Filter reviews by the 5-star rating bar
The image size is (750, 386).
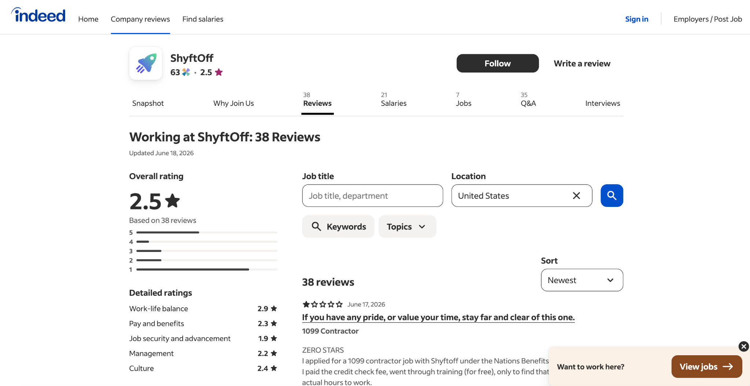(203, 232)
